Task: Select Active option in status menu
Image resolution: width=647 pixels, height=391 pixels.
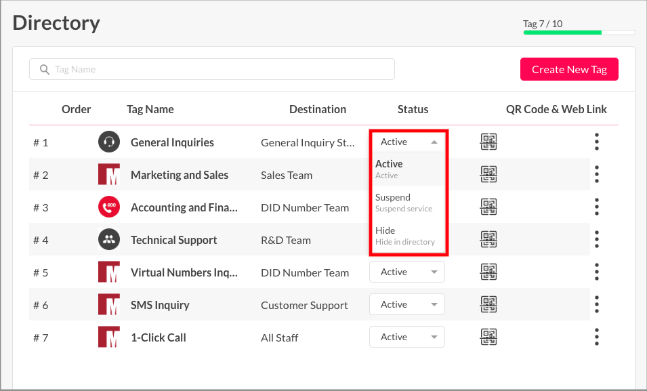Action: 409,169
